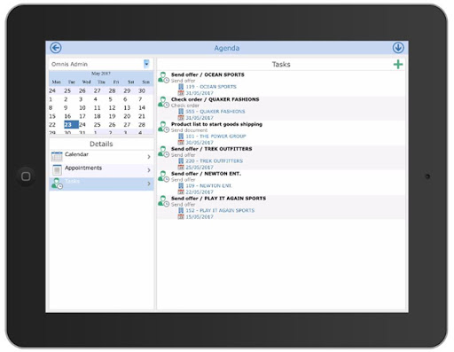Viewport: 454px width, 352px height.
Task: Select highlighted day 23 in the calendar
Action: coord(71,124)
